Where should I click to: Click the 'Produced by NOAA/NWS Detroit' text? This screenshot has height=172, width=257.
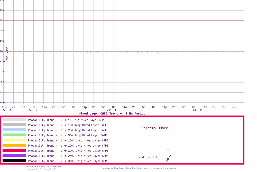[x=43, y=167]
